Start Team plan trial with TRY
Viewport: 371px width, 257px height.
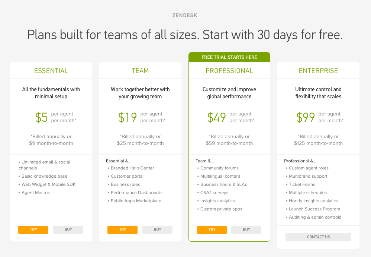pos(122,229)
